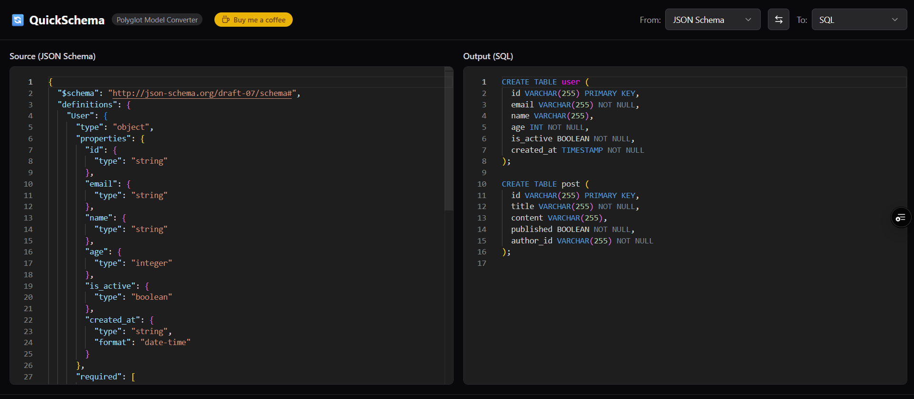
Task: Click the post table name in output
Action: 571,184
